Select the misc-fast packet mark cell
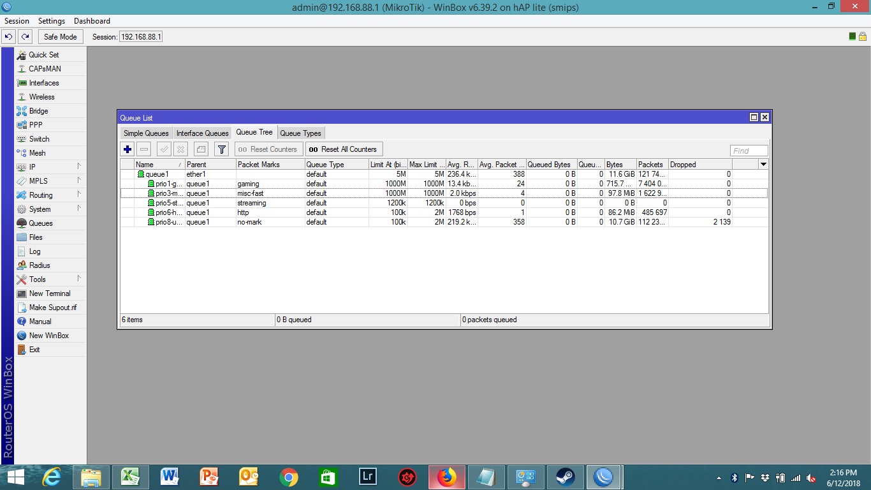The height and width of the screenshot is (490, 871). click(270, 193)
